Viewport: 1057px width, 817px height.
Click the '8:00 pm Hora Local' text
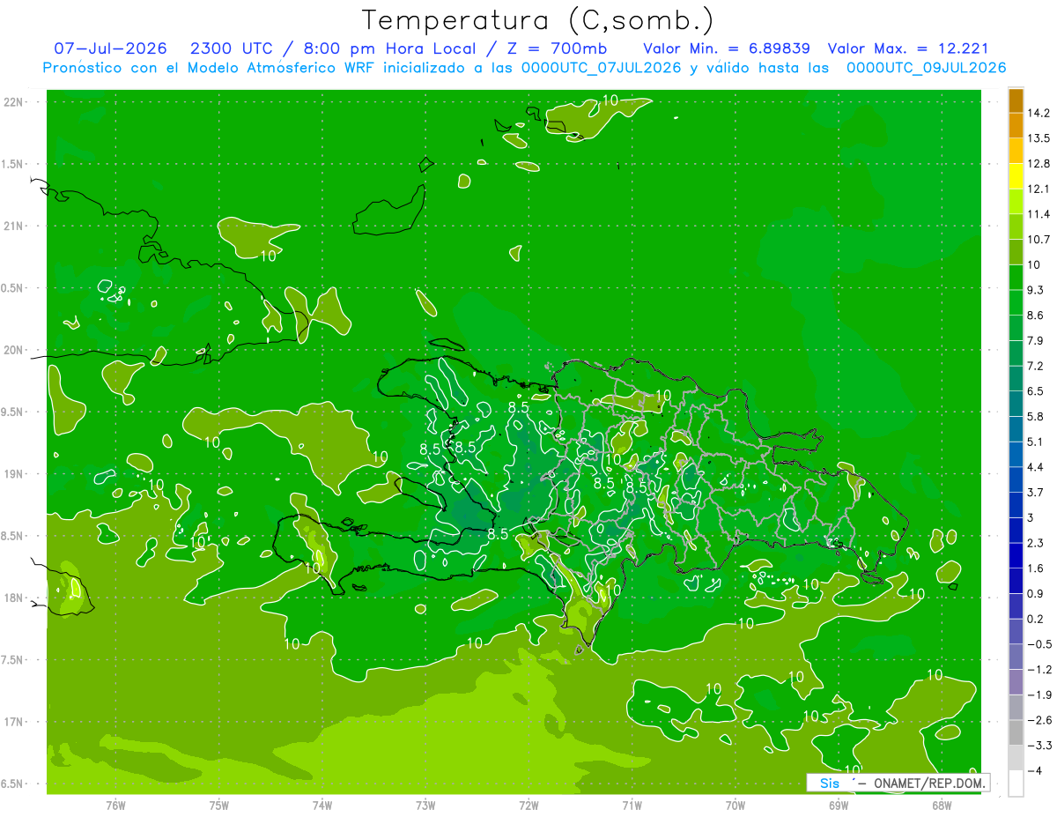[391, 48]
